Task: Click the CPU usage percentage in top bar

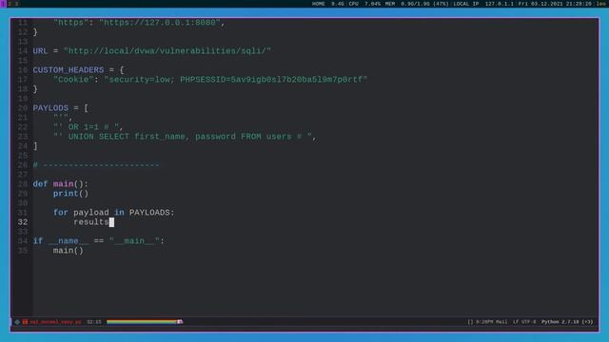Action: (x=364, y=4)
